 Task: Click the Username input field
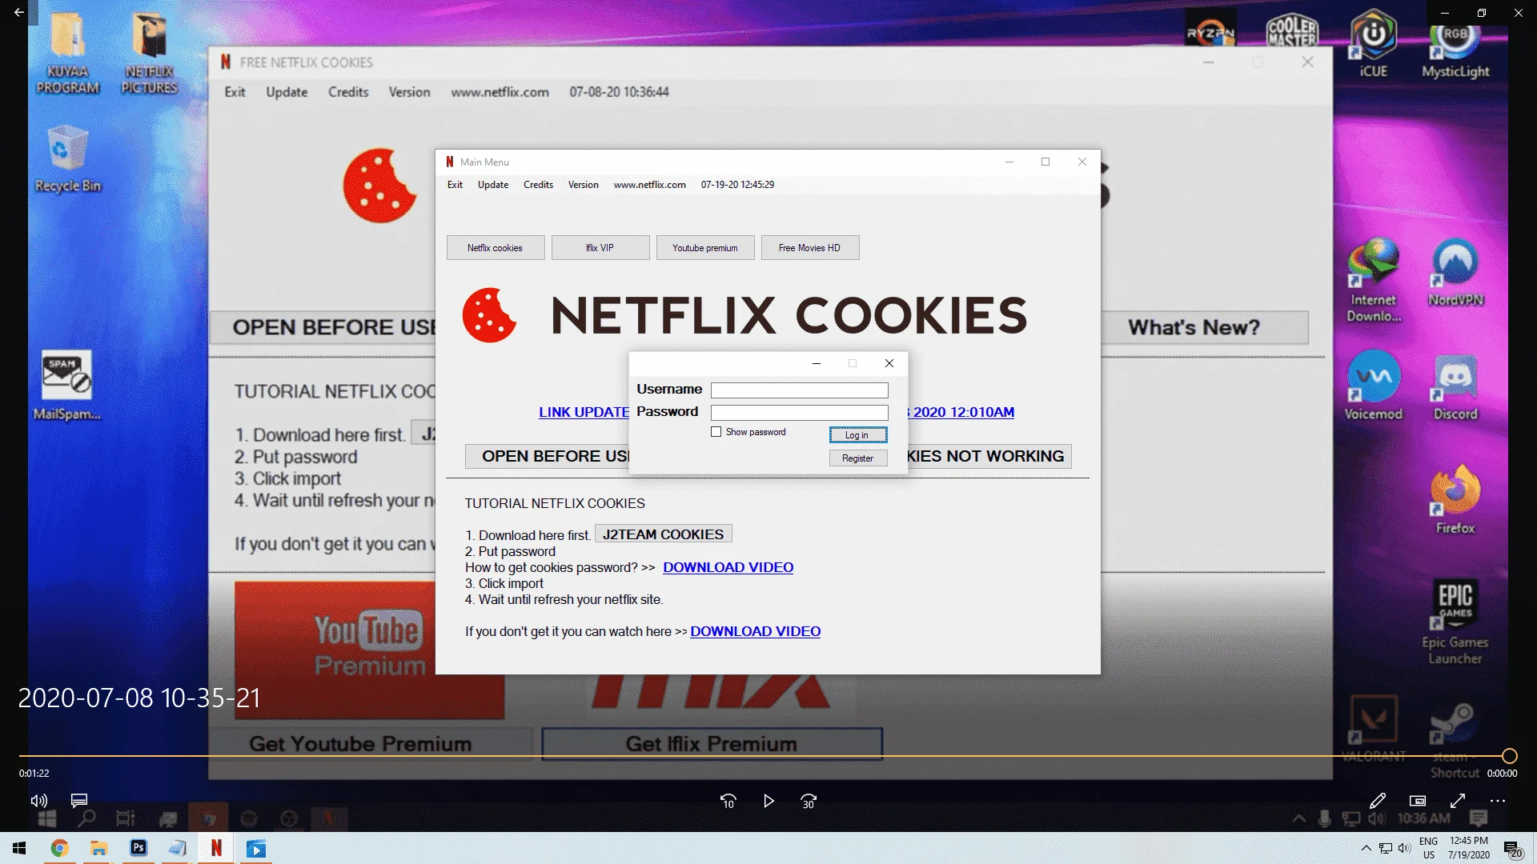[x=799, y=390]
